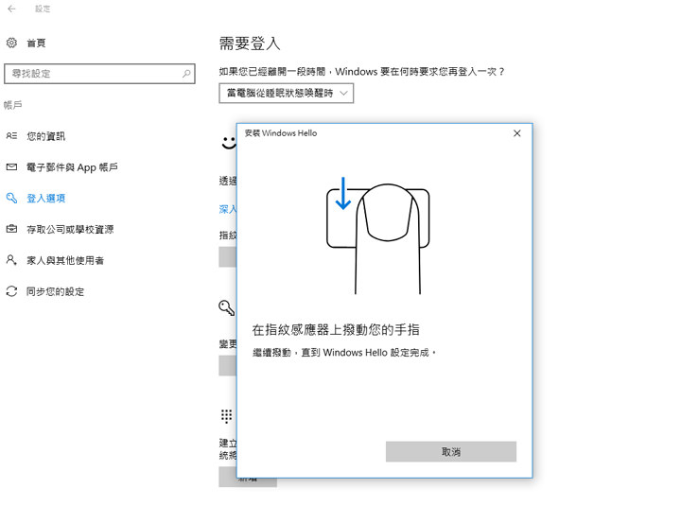Image resolution: width=681 pixels, height=506 pixels.
Task: Click the search magnifier icon
Action: (x=186, y=74)
